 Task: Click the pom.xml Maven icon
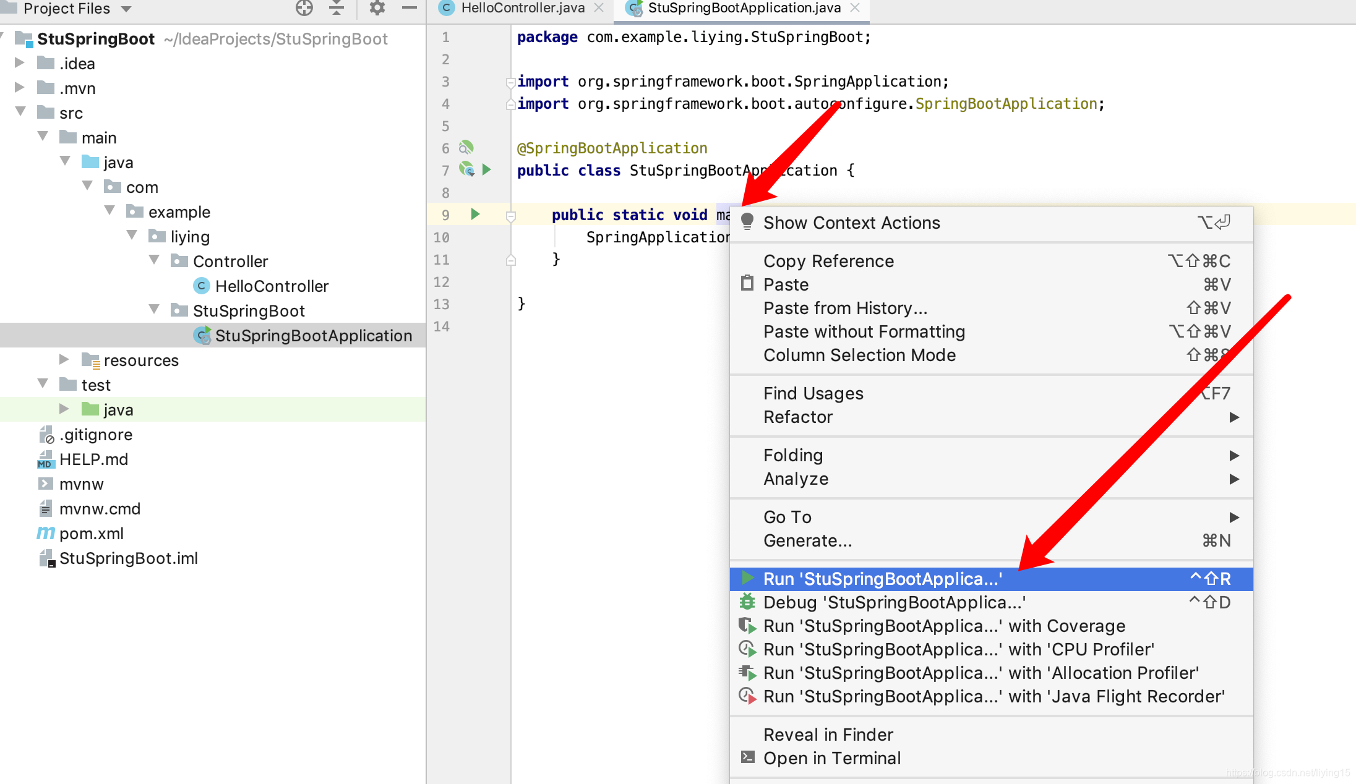(x=45, y=532)
